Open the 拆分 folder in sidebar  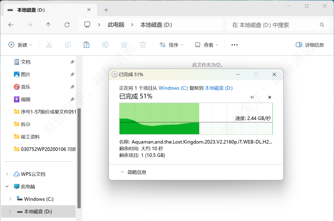(22, 124)
